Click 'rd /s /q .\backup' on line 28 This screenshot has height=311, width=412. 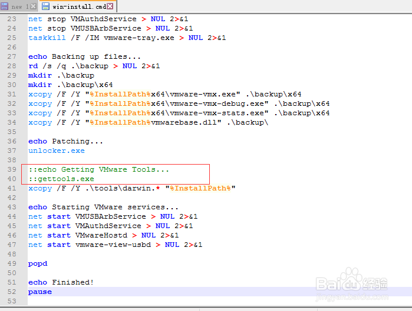(x=68, y=66)
